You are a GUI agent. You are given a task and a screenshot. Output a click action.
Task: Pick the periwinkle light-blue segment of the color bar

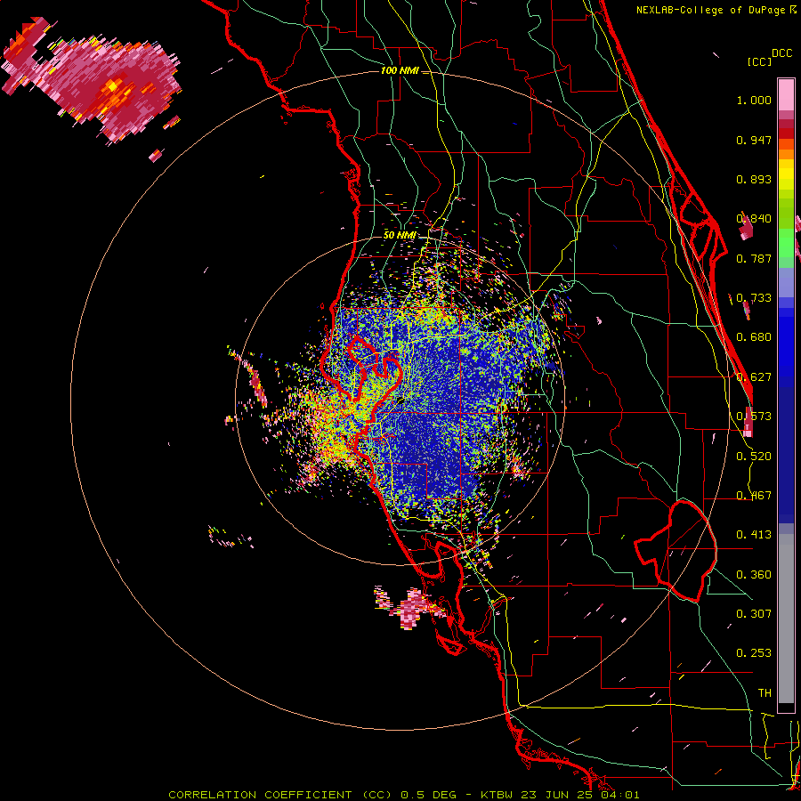[786, 282]
